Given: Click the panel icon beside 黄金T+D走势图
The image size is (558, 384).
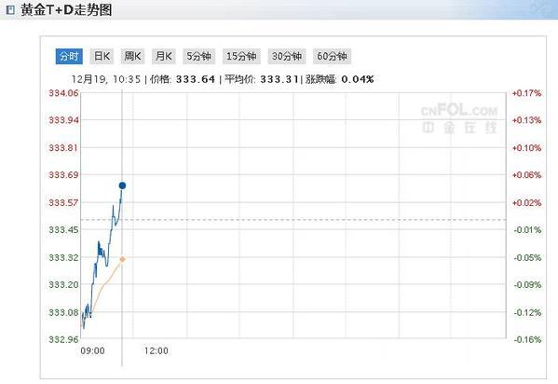Looking at the screenshot, I should click(x=10, y=10).
